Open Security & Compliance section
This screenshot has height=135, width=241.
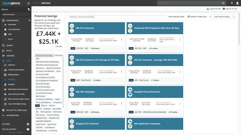pos(17,110)
